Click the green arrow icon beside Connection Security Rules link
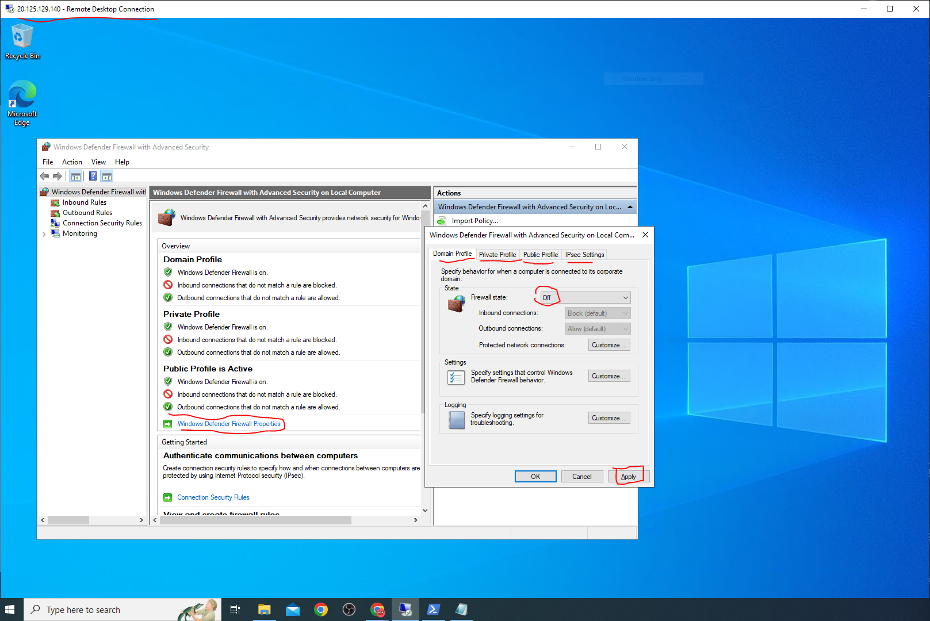Viewport: 930px width, 621px height. 168,497
